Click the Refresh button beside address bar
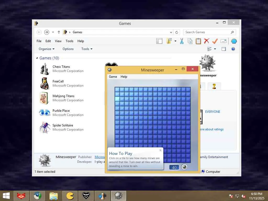 click(177, 32)
